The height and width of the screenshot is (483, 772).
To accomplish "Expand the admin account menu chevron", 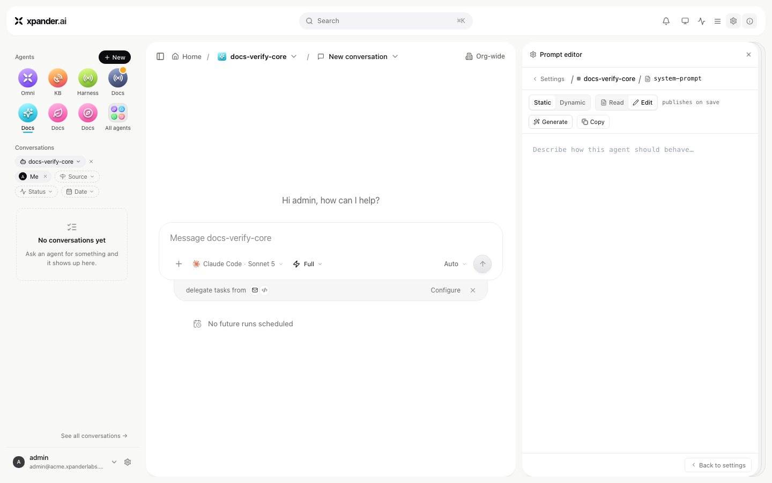I will pos(114,462).
